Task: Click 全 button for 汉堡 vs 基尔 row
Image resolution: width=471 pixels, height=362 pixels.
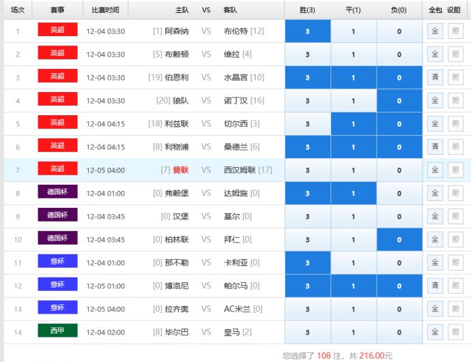Action: pyautogui.click(x=435, y=217)
